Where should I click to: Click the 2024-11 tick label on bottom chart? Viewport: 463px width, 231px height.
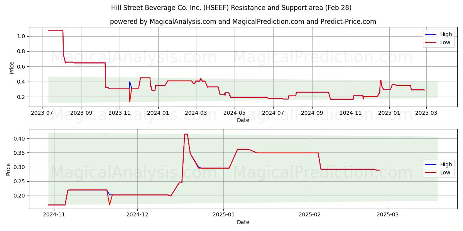click(x=54, y=215)
